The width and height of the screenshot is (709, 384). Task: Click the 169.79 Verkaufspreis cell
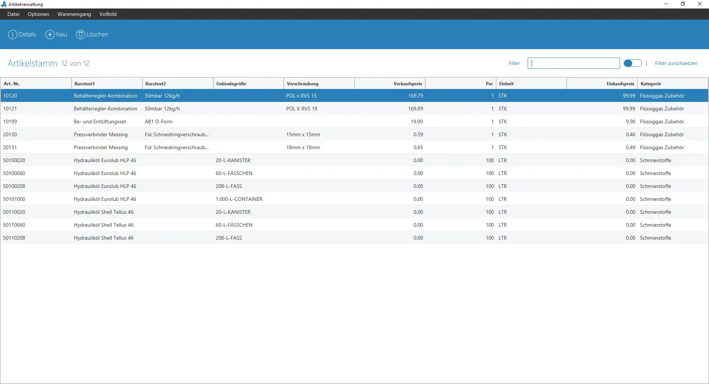(415, 96)
